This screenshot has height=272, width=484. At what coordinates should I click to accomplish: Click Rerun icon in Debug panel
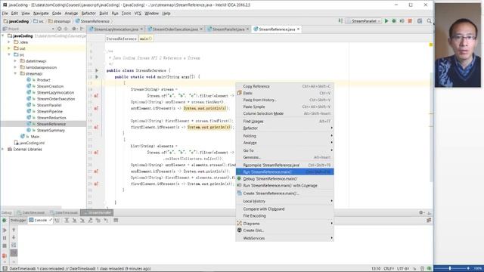(5, 220)
